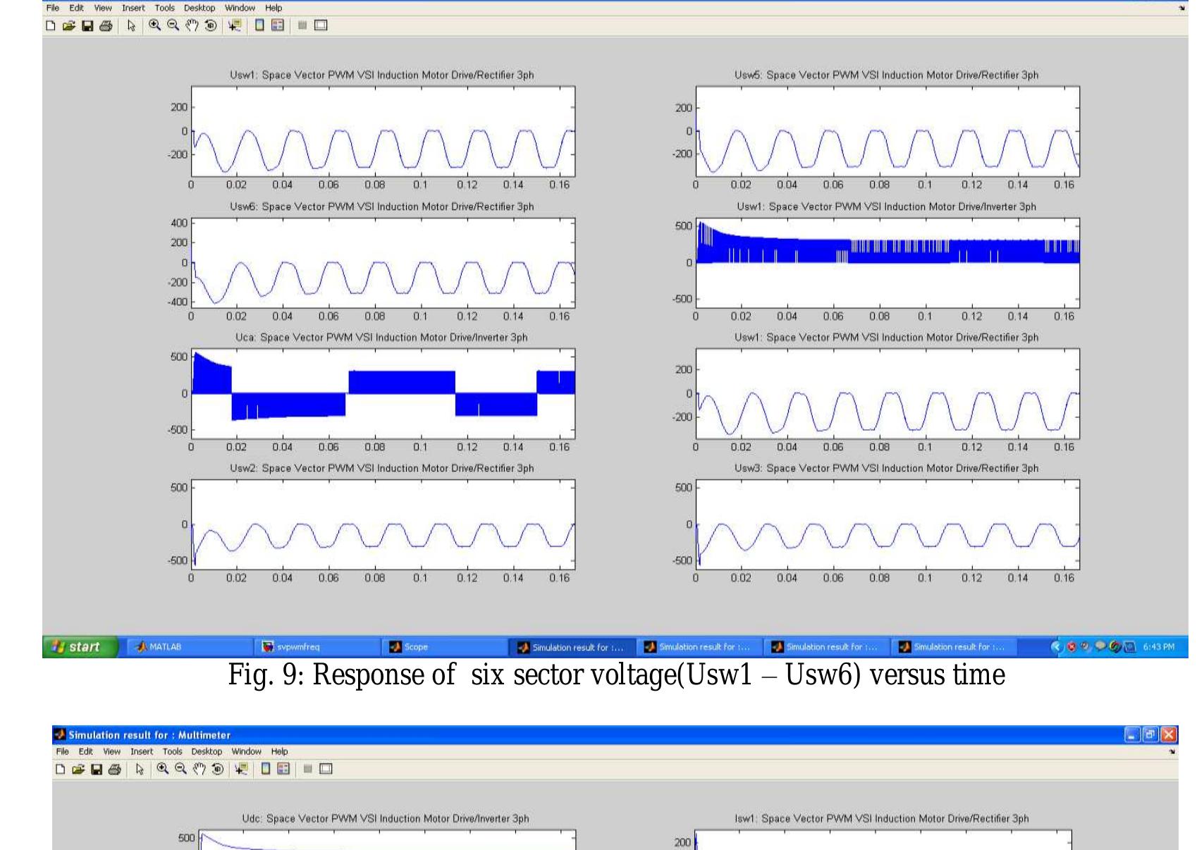
Task: Click the Udc Inverter 3ph plot title
Action: pyautogui.click(x=386, y=819)
